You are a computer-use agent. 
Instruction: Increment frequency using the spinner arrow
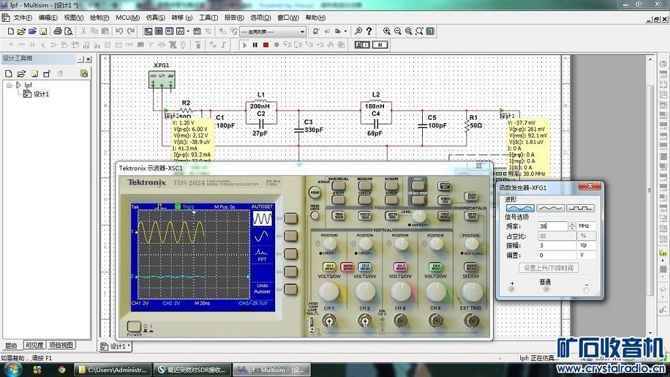point(572,224)
